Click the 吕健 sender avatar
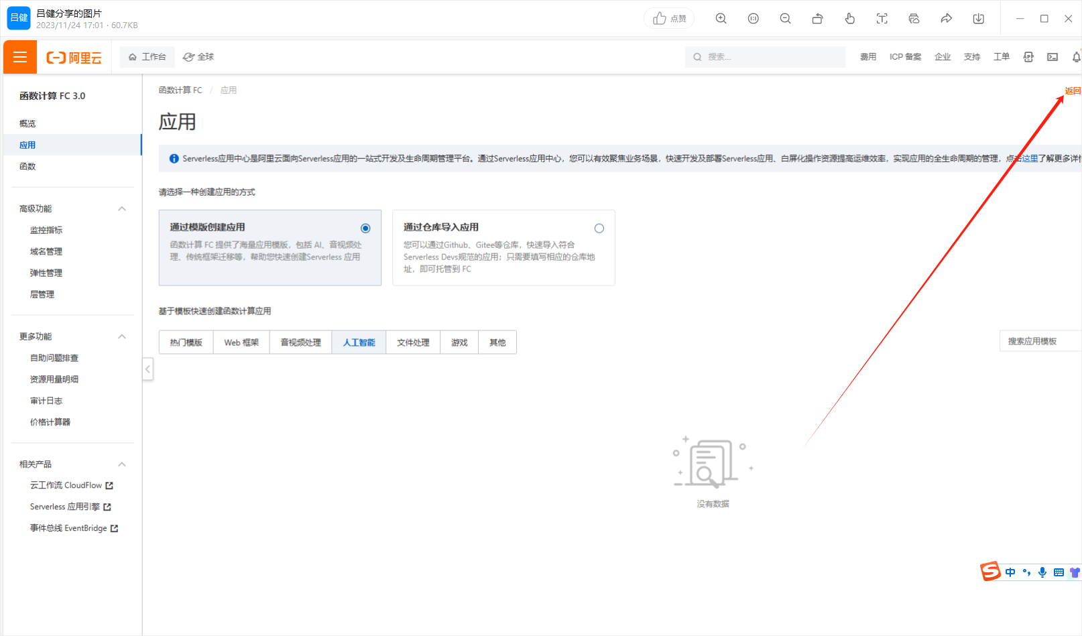 [19, 18]
